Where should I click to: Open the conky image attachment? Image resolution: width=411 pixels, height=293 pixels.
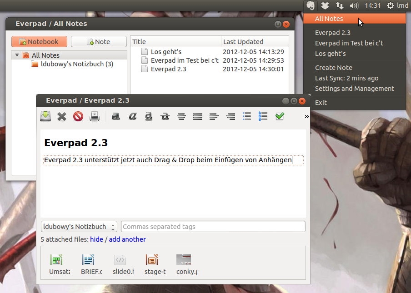click(187, 264)
